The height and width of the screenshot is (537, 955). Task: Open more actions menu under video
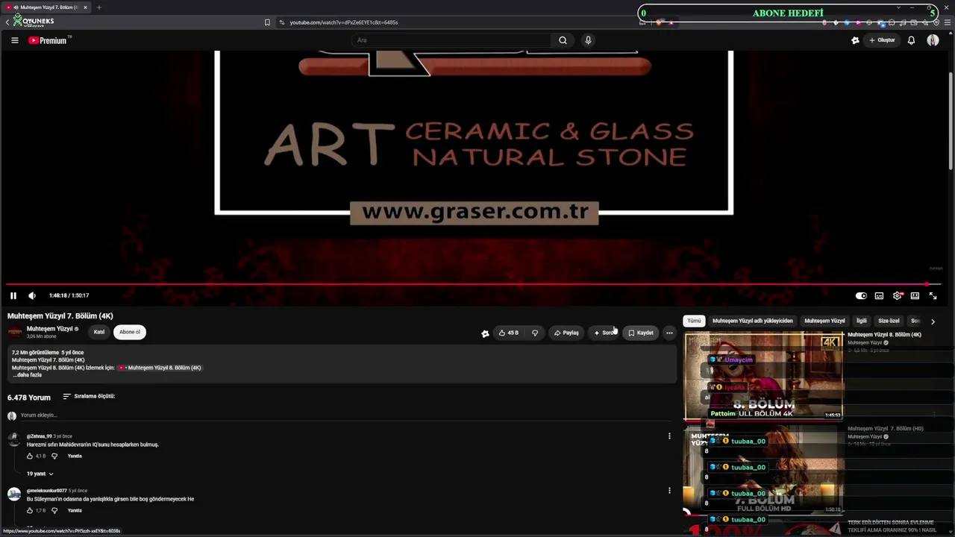click(669, 333)
